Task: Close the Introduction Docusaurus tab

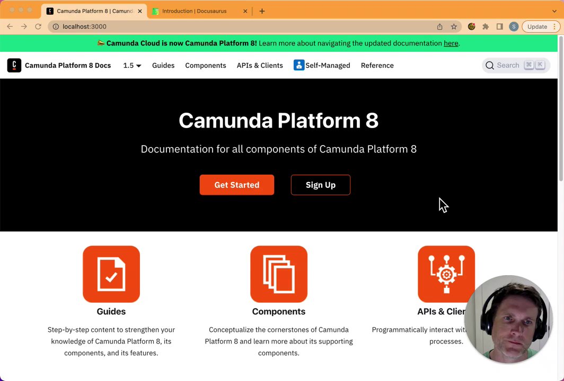Action: pos(245,11)
